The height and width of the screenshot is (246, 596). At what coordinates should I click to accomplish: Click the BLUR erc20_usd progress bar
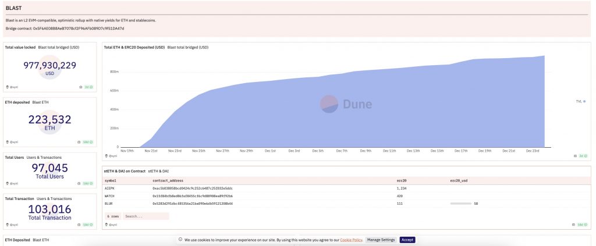coord(461,204)
